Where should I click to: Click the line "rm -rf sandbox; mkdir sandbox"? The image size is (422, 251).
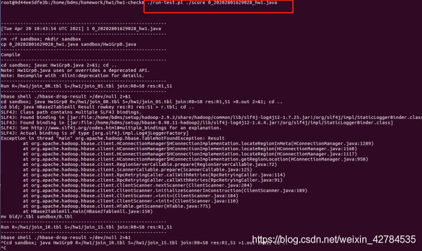[x=41, y=39]
